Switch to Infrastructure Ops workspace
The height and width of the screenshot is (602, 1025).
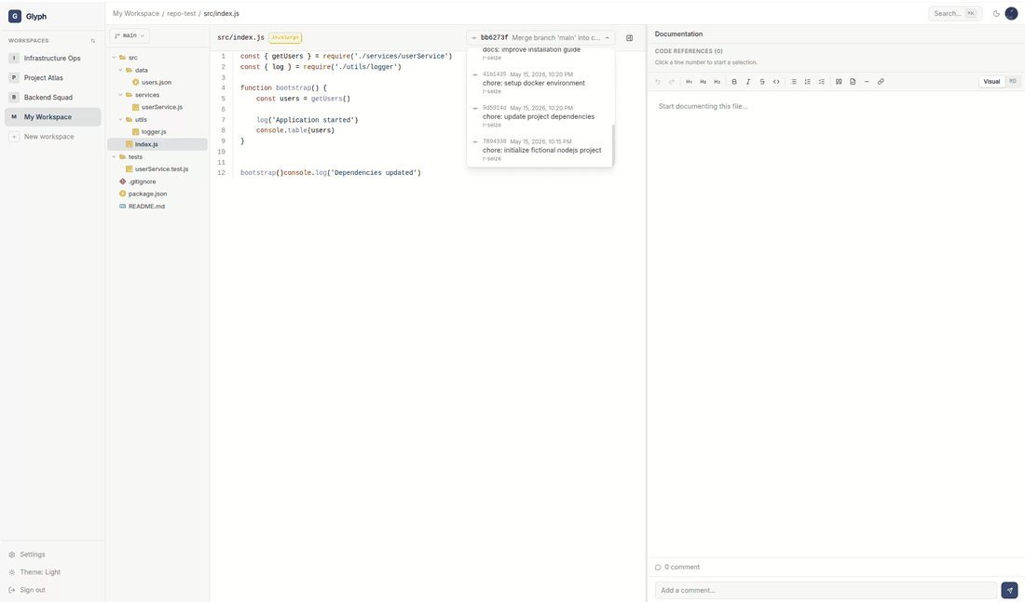click(52, 58)
